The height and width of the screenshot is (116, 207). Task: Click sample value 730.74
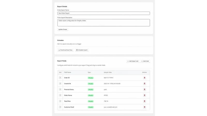point(106,101)
